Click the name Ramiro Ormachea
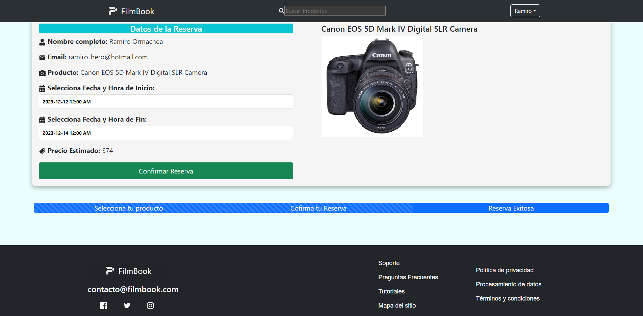The image size is (643, 316). click(136, 41)
